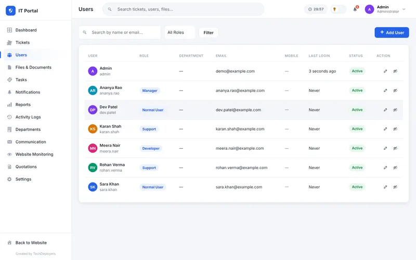Click the '3 seconds ago' last login
416x260 pixels.
(x=322, y=71)
